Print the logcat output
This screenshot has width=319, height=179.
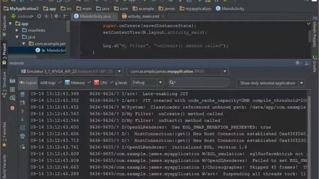22,136
